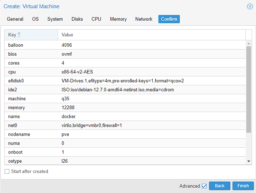
Task: Switch to the General tab
Action: click(x=15, y=19)
